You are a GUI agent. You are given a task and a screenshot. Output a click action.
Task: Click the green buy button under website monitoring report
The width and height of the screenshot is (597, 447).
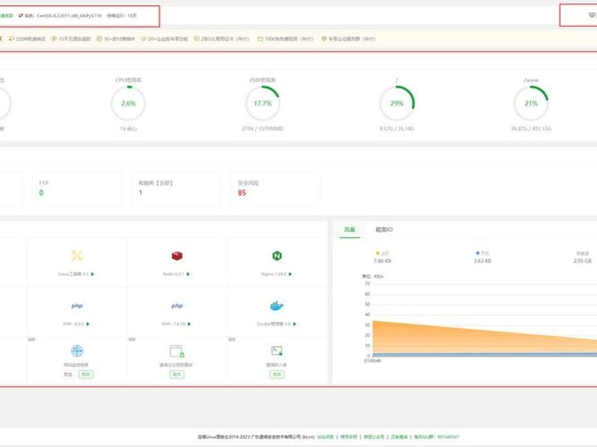pyautogui.click(x=86, y=375)
